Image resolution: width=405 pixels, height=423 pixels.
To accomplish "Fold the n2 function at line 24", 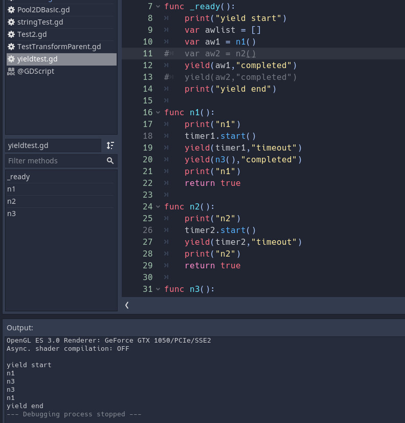I will [158, 207].
